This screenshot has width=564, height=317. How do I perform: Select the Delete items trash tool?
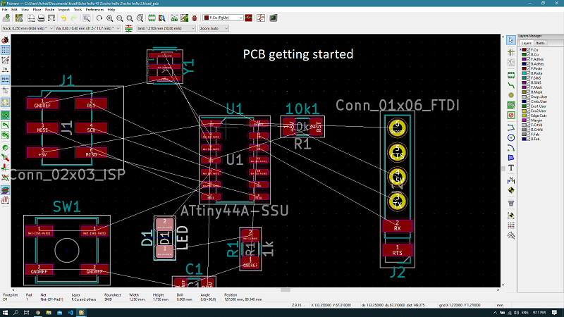[x=510, y=204]
